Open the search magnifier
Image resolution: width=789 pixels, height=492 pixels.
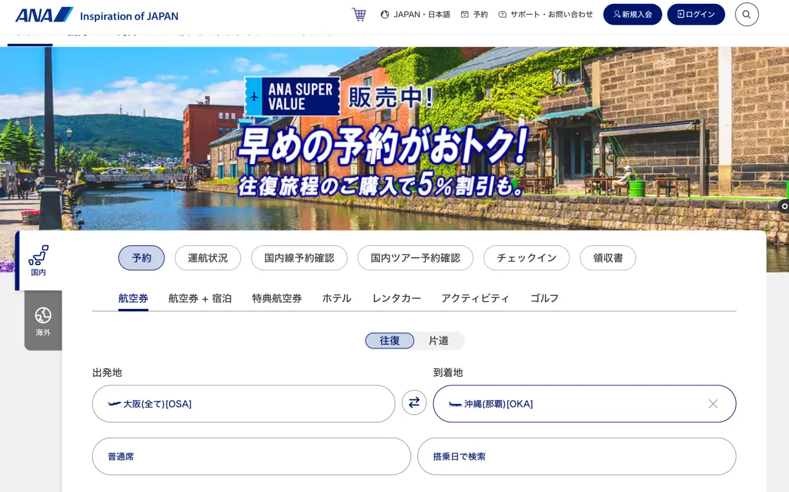coord(746,14)
